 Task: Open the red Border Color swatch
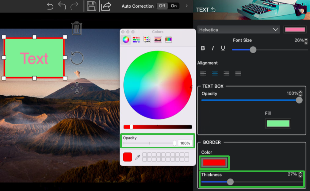click(x=214, y=162)
